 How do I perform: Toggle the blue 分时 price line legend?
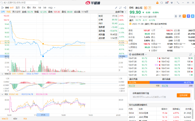coord(3,12)
